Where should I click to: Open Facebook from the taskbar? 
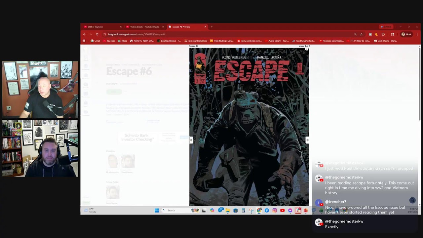tap(267, 211)
